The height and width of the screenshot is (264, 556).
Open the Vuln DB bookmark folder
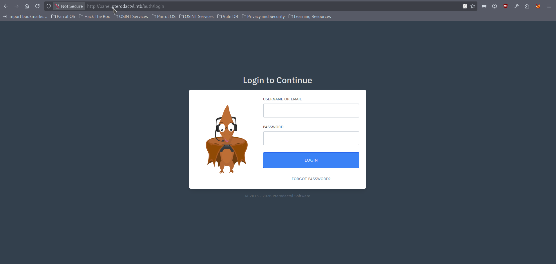[x=228, y=17]
